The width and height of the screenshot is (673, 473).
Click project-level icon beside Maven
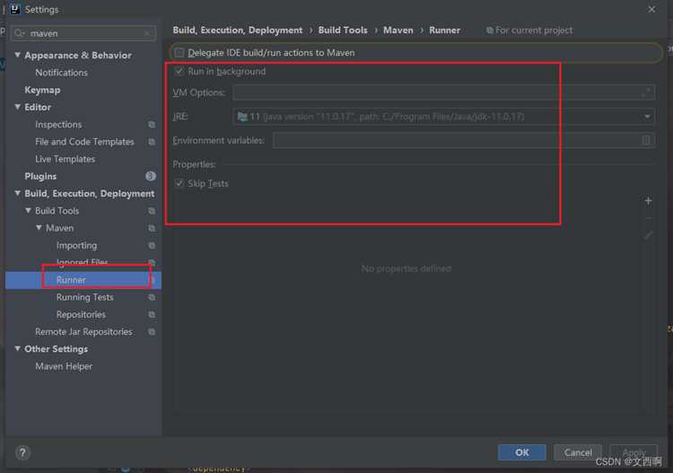pyautogui.click(x=152, y=228)
